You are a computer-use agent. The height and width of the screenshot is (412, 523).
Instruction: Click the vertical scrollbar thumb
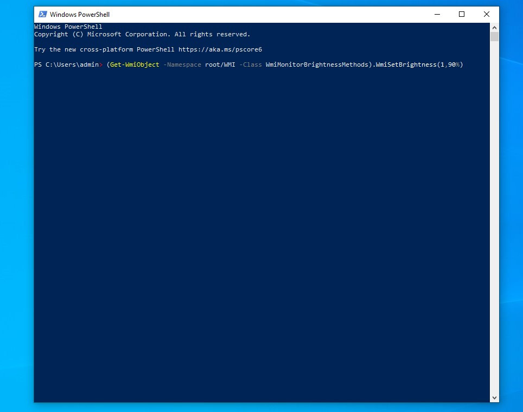(x=494, y=37)
